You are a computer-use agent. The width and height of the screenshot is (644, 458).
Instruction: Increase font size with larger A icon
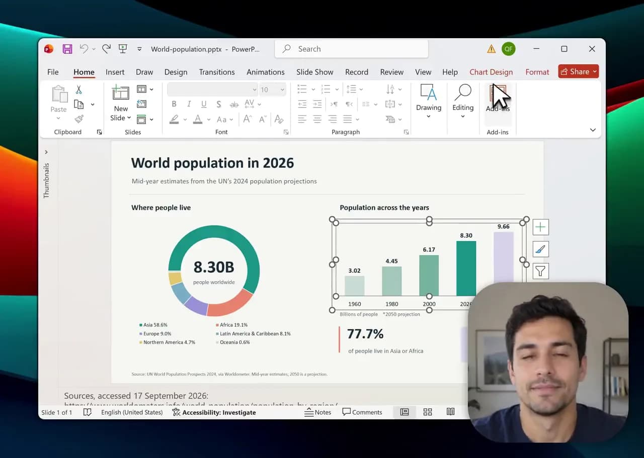[247, 120]
